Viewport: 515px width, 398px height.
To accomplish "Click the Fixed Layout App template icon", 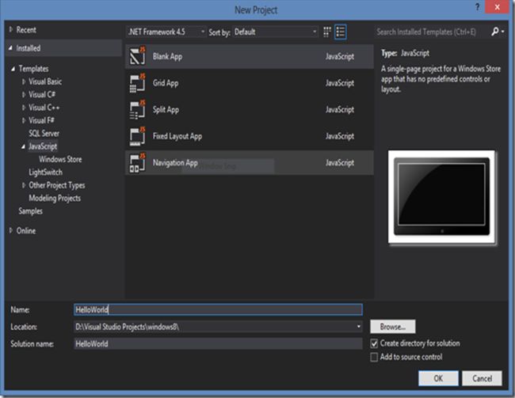I will (137, 136).
